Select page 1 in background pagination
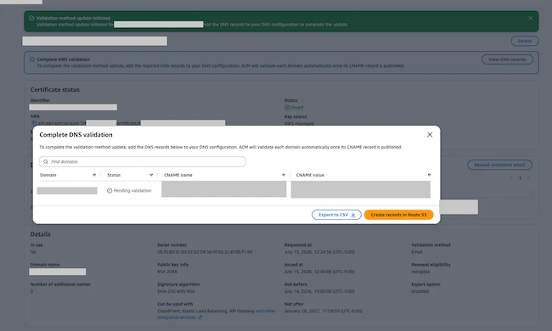552x331 pixels. [x=520, y=178]
